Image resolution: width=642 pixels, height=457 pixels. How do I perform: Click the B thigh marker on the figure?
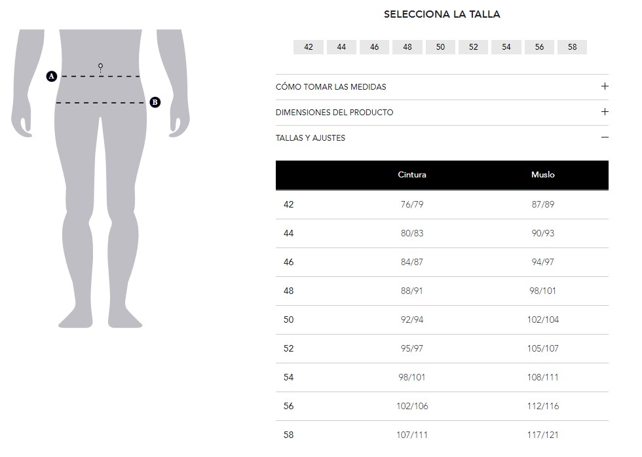155,102
